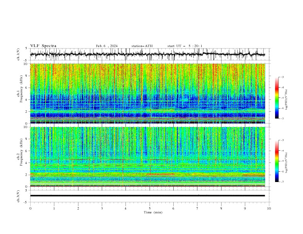
Task: Select the date text "Feb. 6 , 2024"
Action: (107, 46)
